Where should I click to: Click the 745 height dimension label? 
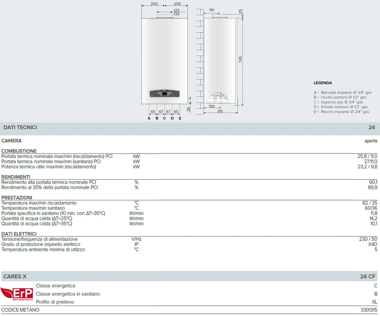[240, 59]
